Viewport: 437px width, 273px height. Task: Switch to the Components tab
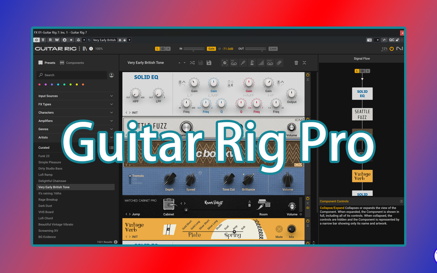click(x=72, y=63)
